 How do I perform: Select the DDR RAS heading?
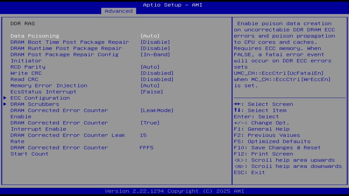coord(23,23)
